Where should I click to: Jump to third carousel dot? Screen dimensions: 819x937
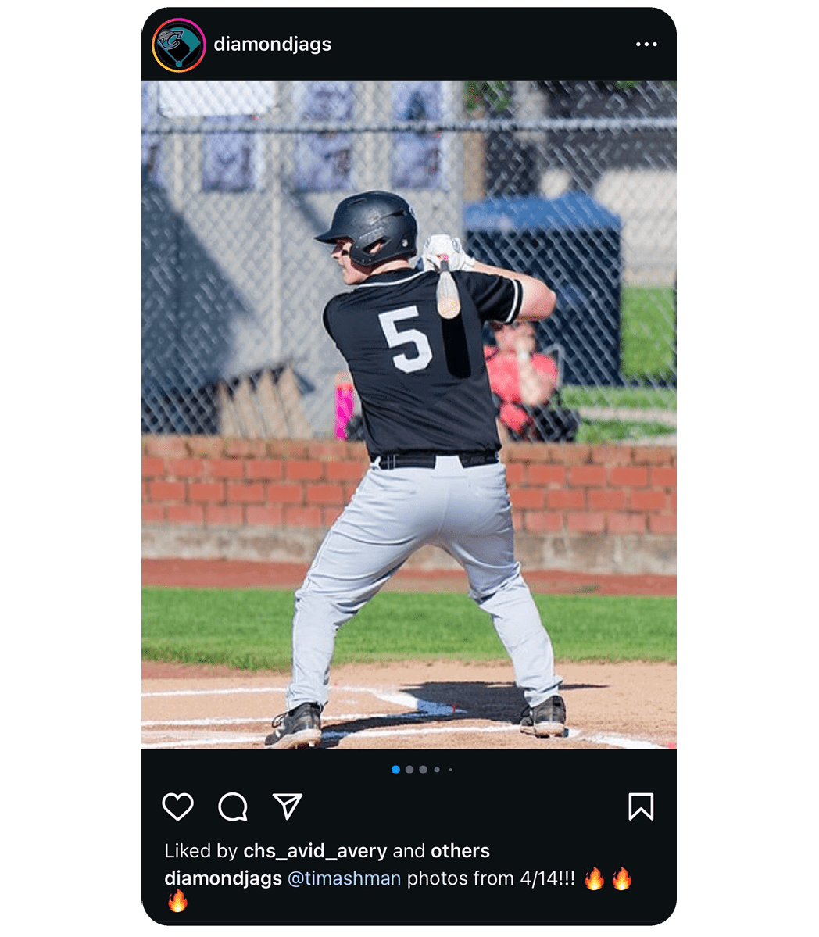coord(423,770)
